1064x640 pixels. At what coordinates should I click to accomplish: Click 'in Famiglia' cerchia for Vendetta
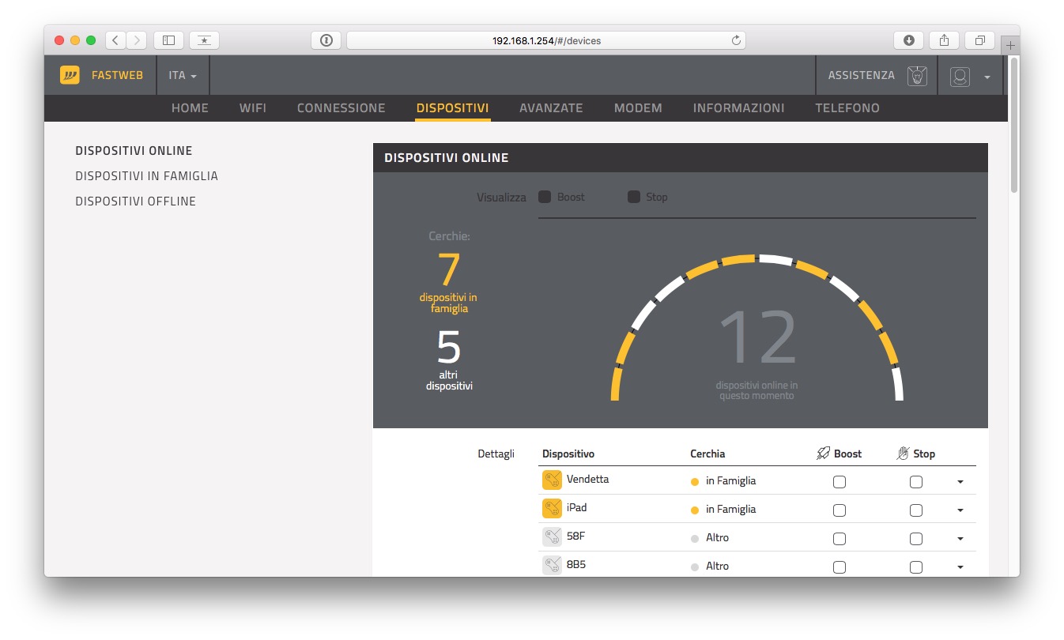pos(730,480)
